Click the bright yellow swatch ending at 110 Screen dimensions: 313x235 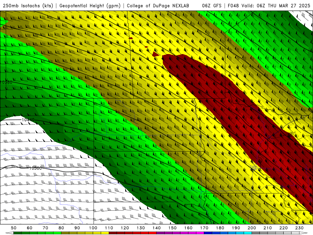[x=105, y=233]
